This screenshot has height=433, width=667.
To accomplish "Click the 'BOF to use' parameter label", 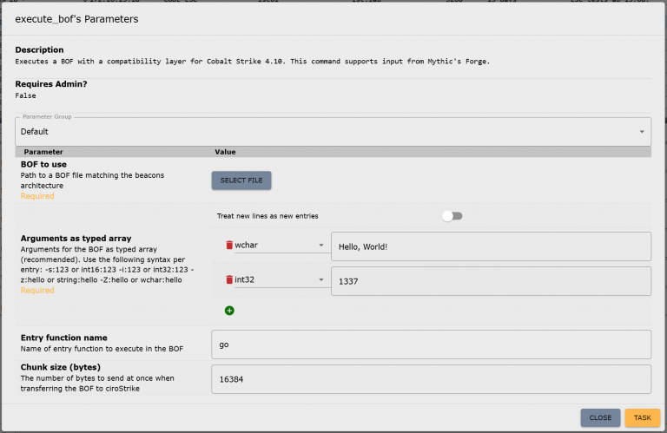I will click(43, 164).
